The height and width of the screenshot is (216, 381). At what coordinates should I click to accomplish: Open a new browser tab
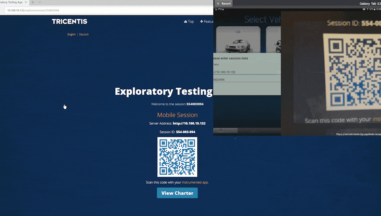[32, 2]
